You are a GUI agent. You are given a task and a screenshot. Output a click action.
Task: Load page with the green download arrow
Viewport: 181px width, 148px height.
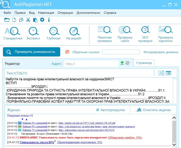[x=122, y=63]
